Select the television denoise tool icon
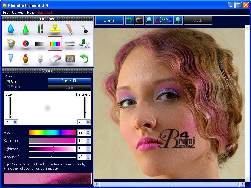This screenshot has height=188, width=251. click(70, 58)
